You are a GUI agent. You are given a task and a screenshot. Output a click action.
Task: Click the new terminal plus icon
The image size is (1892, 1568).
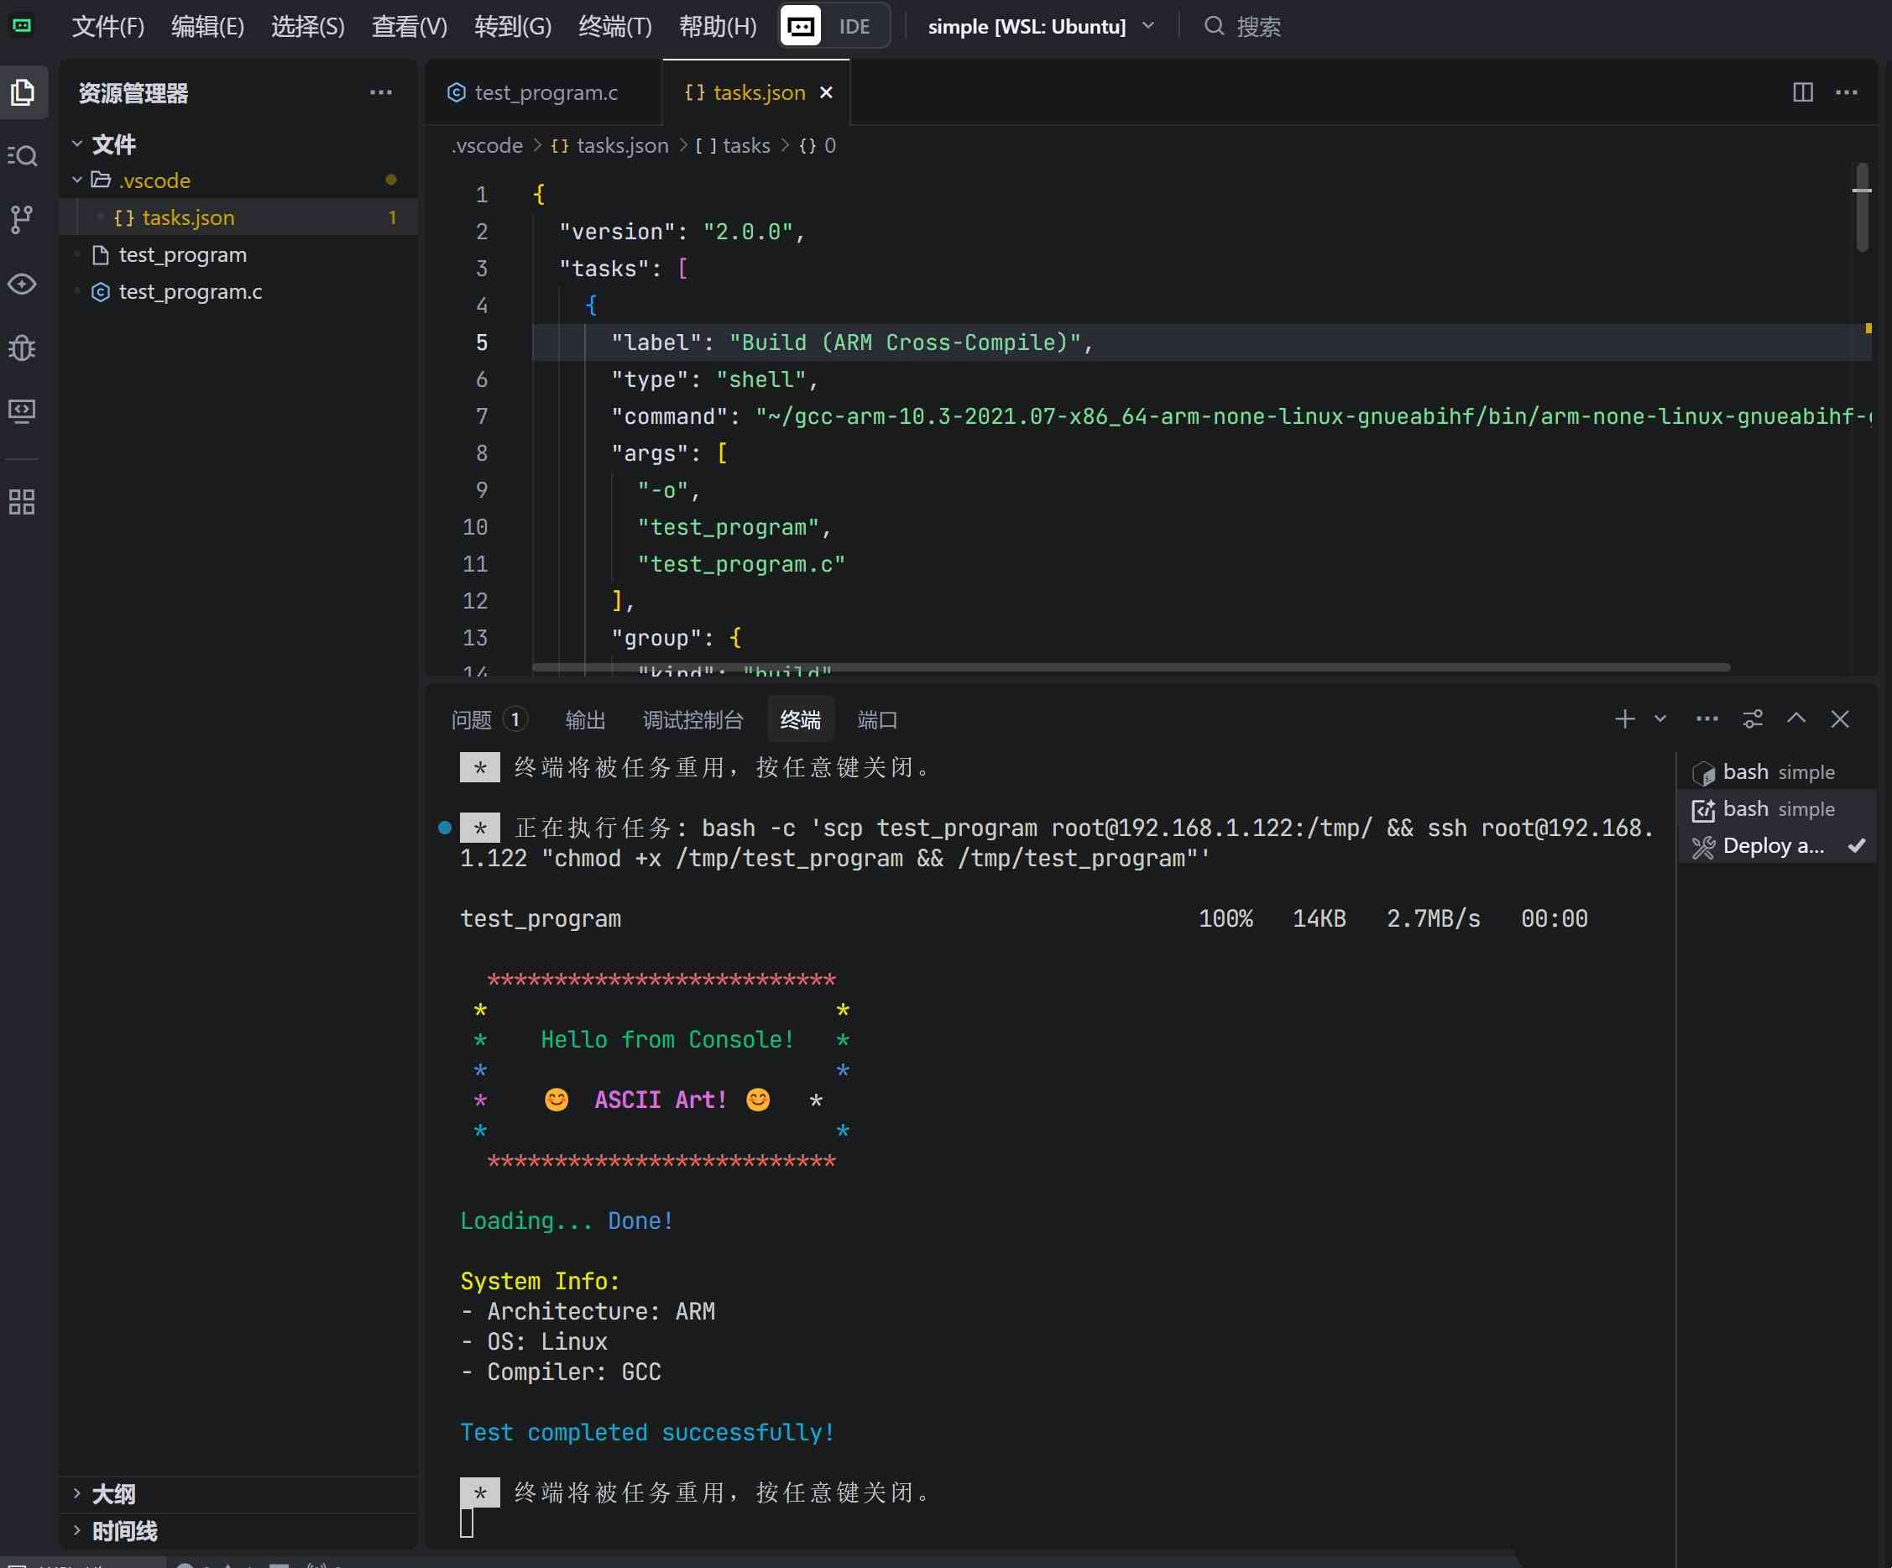point(1624,719)
